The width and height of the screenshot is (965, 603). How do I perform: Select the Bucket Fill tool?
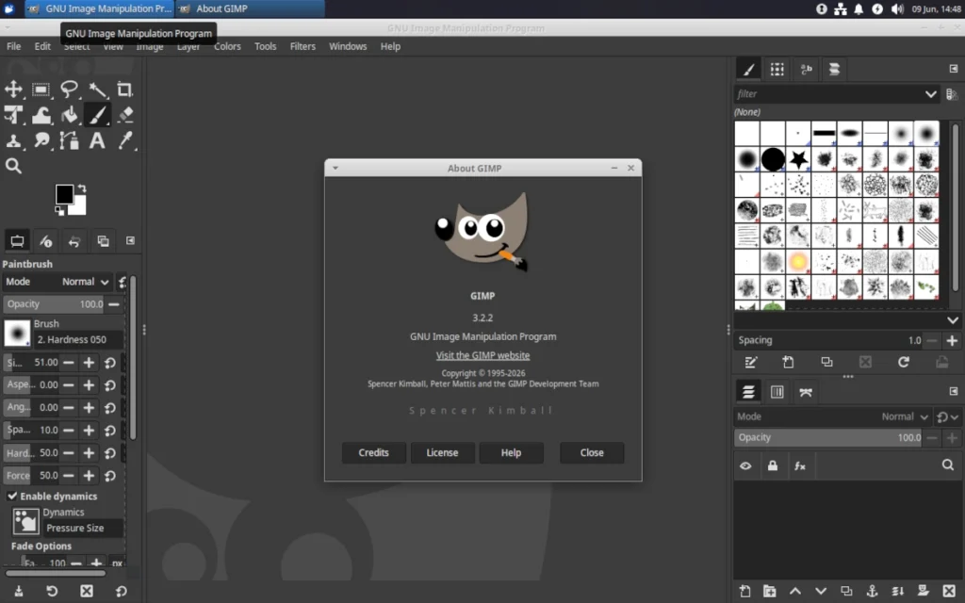(x=69, y=115)
